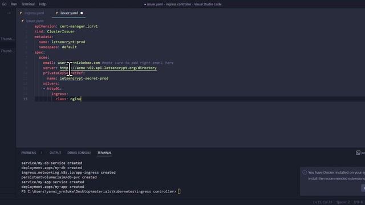365x205 pixels.
Task: Click the 'namespace: default' line
Action: [x=58, y=47]
